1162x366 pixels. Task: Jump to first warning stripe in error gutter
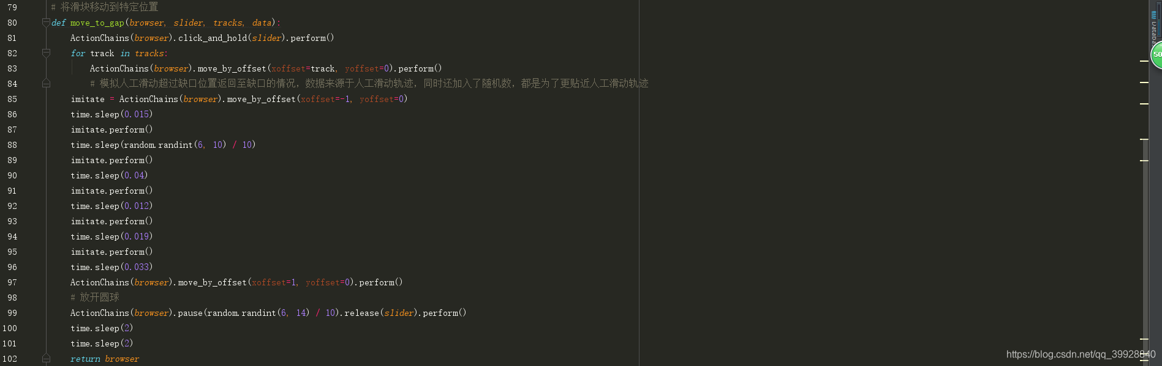point(1144,61)
